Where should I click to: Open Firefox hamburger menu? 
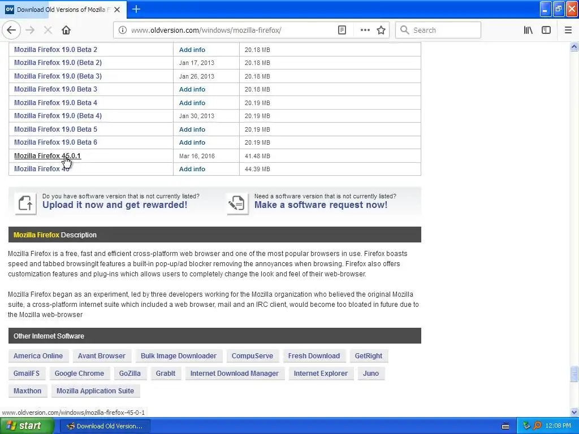coord(568,30)
